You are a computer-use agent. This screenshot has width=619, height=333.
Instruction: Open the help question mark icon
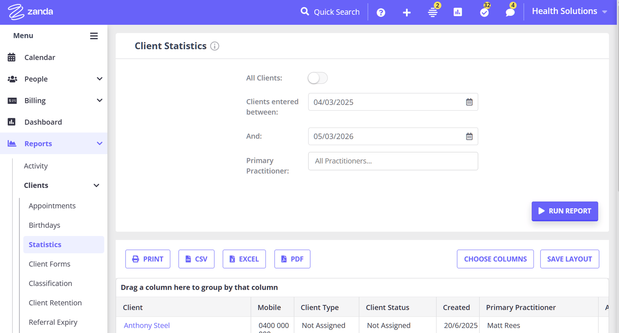(381, 13)
